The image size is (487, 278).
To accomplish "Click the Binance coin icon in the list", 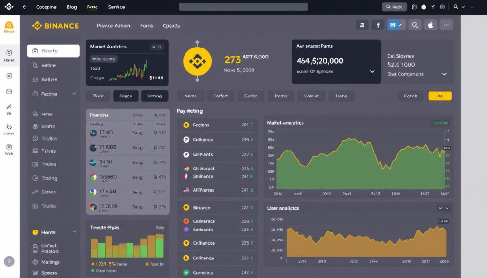I will point(186,208).
